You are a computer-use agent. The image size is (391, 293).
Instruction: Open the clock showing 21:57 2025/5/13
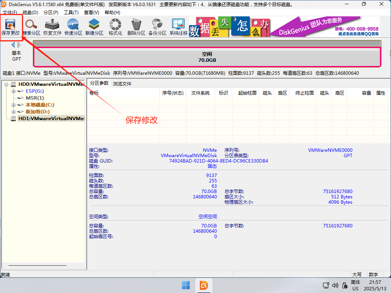tap(375, 285)
